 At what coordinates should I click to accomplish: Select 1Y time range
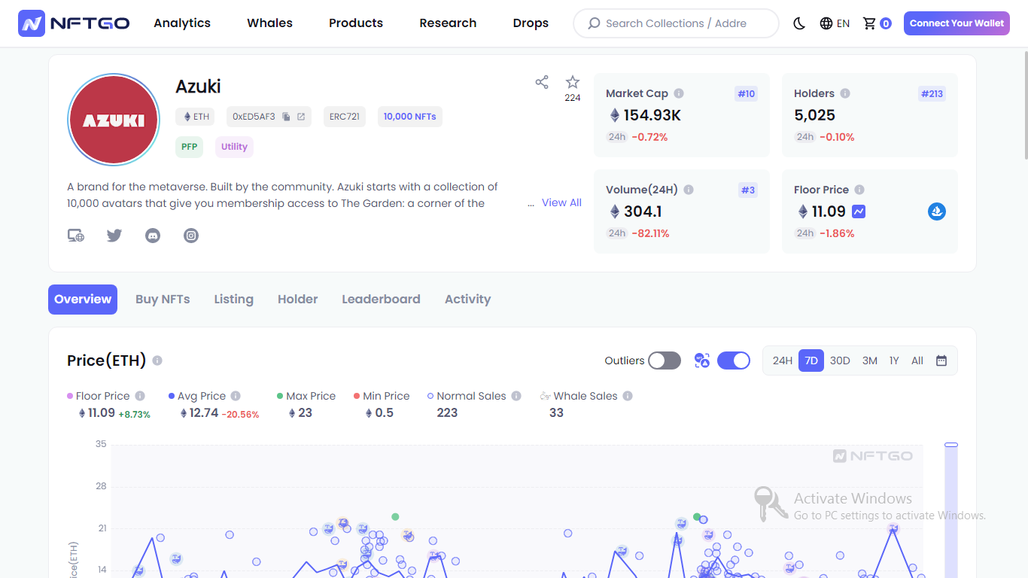(x=894, y=360)
